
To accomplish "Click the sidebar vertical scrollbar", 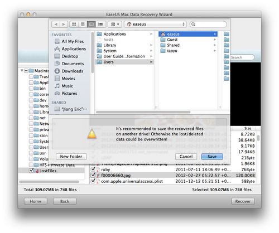I will 93,53.
